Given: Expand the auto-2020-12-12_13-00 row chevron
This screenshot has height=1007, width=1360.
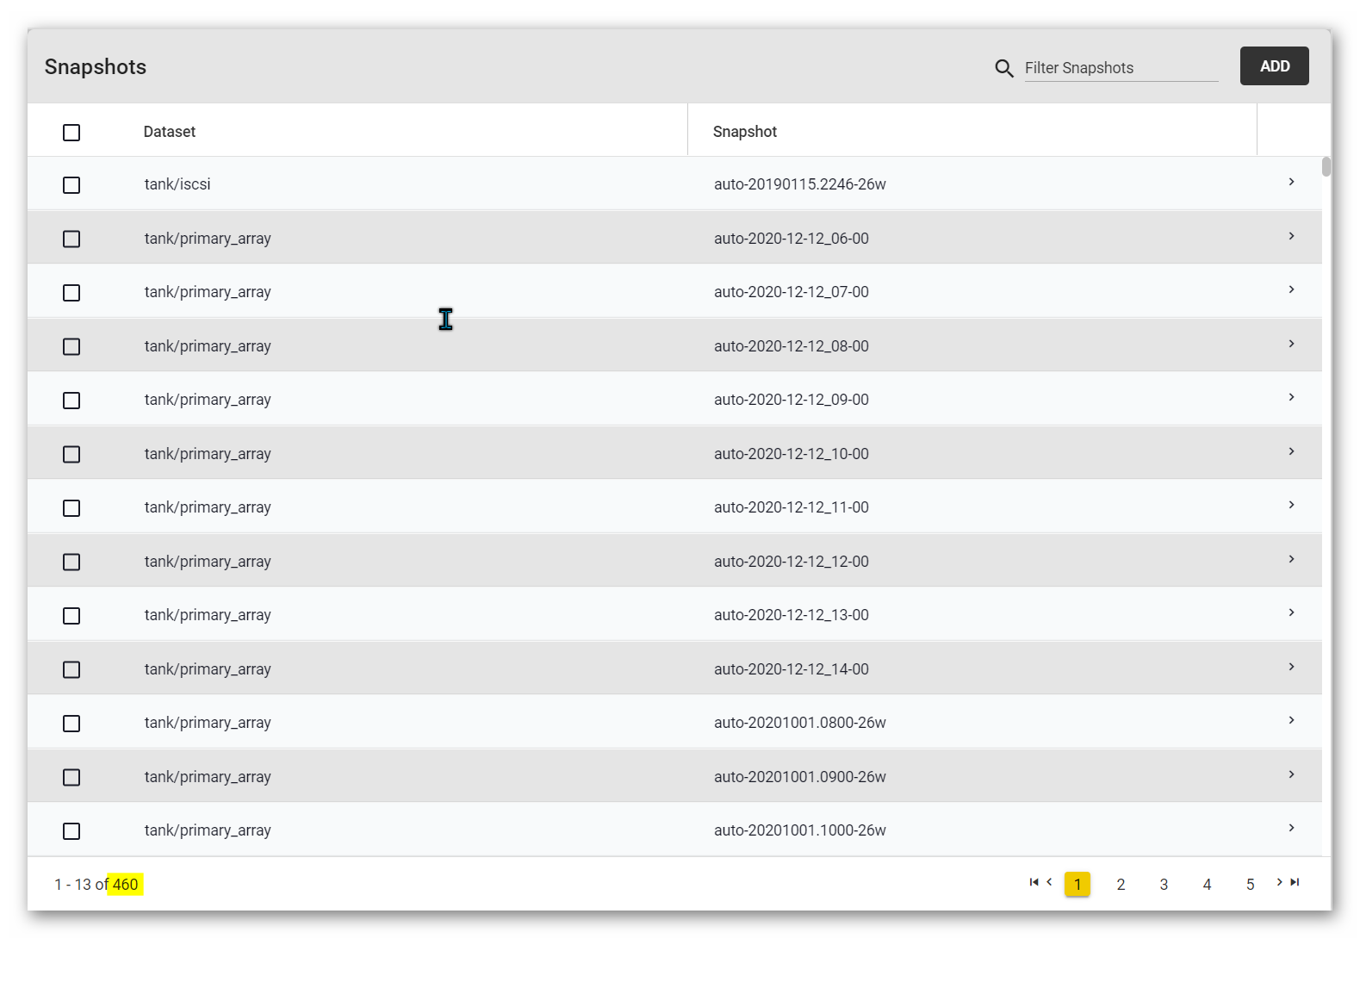Looking at the screenshot, I should coord(1291,612).
